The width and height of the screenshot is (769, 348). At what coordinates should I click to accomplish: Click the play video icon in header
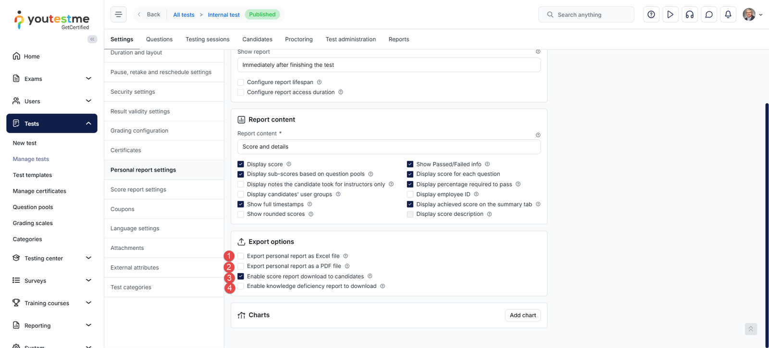[x=670, y=14]
